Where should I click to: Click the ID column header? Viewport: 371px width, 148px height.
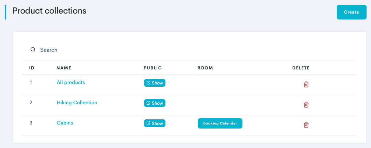pyautogui.click(x=32, y=68)
